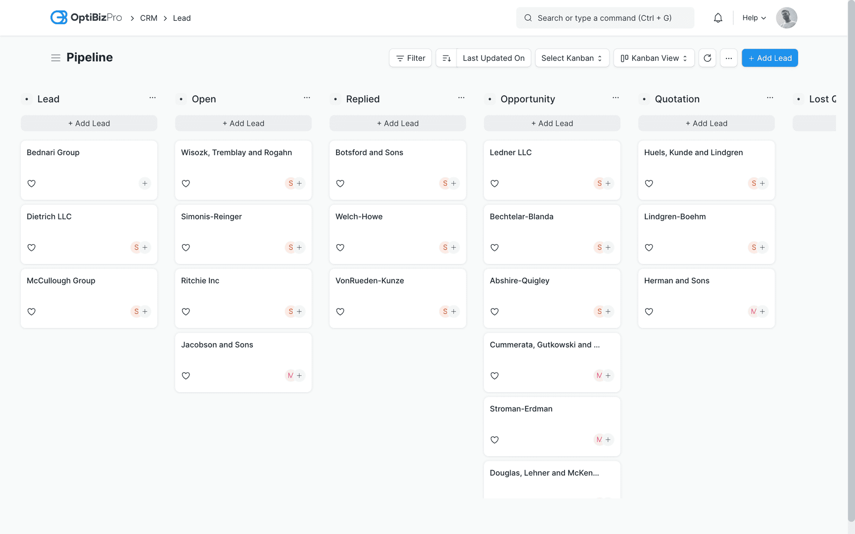Click the S assignee avatar on Simonis-Reinger
The image size is (855, 534).
290,247
